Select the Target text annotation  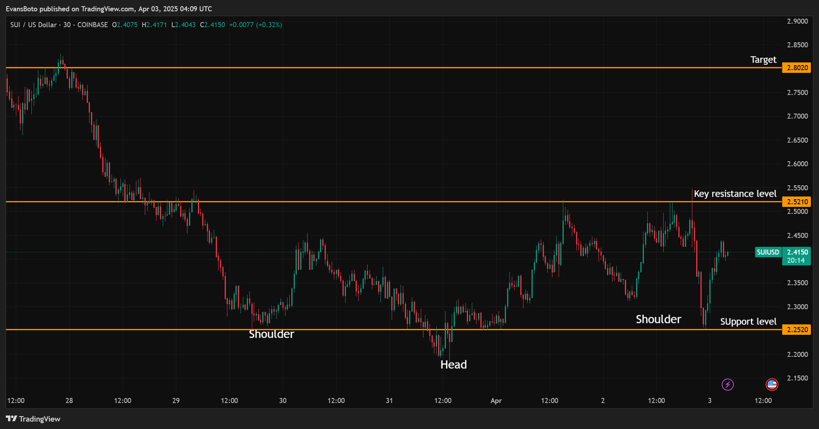click(763, 60)
